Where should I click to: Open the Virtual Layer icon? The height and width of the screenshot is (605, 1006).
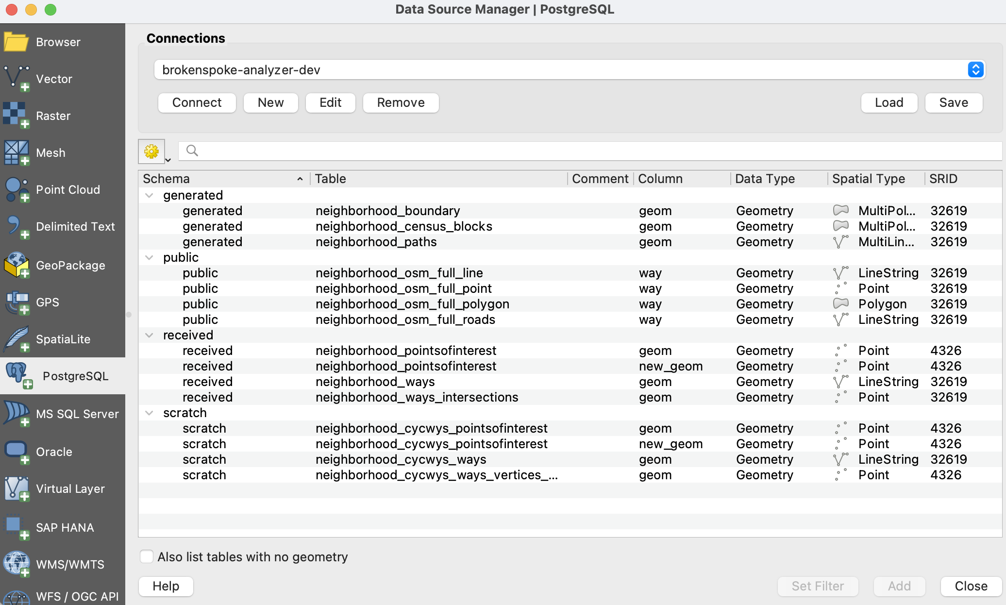pos(17,488)
